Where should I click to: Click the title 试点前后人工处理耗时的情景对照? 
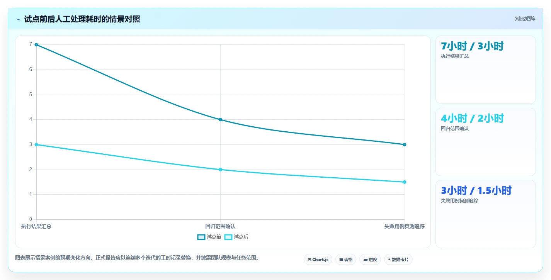[82, 19]
